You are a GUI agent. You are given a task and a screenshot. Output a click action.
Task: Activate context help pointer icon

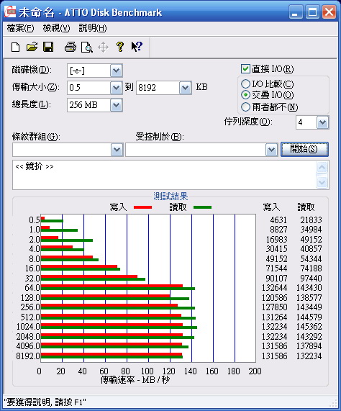click(137, 47)
